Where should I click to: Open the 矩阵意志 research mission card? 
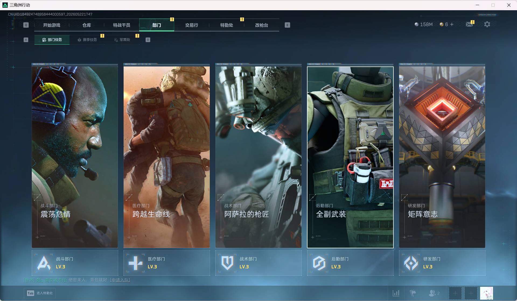click(x=442, y=157)
